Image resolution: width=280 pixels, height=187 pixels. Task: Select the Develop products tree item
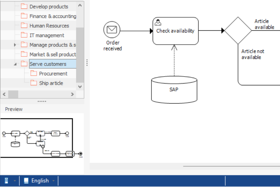[49, 7]
